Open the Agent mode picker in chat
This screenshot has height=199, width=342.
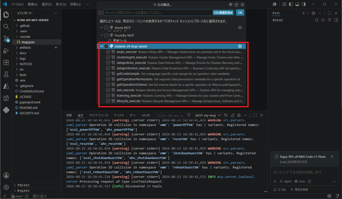286,181
